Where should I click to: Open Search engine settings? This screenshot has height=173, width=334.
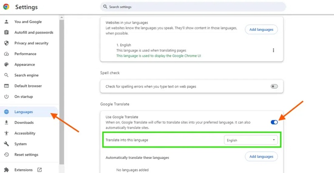coord(26,75)
